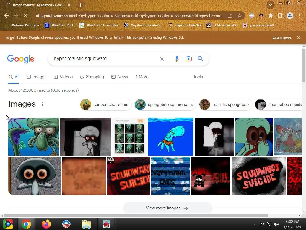Screen dimensions: 306x230
Task: Open the Jenny Depression thumbnail
Action: point(211,176)
